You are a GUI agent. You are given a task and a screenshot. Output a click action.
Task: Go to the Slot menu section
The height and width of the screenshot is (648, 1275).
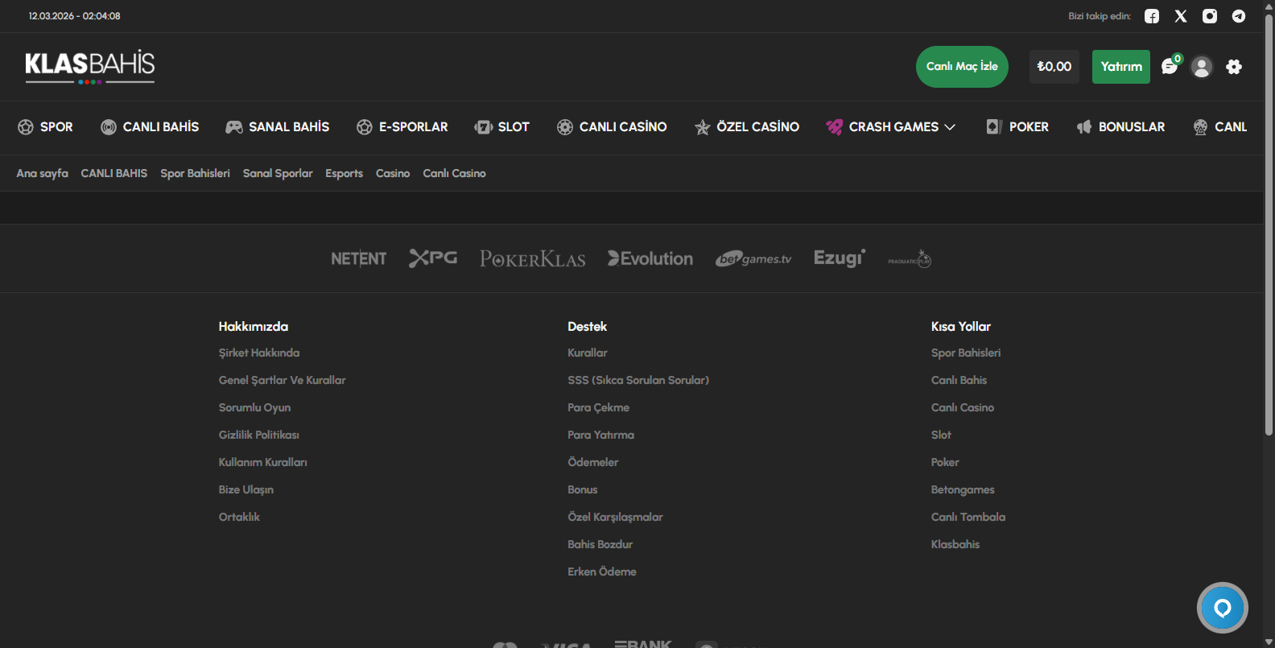(502, 127)
